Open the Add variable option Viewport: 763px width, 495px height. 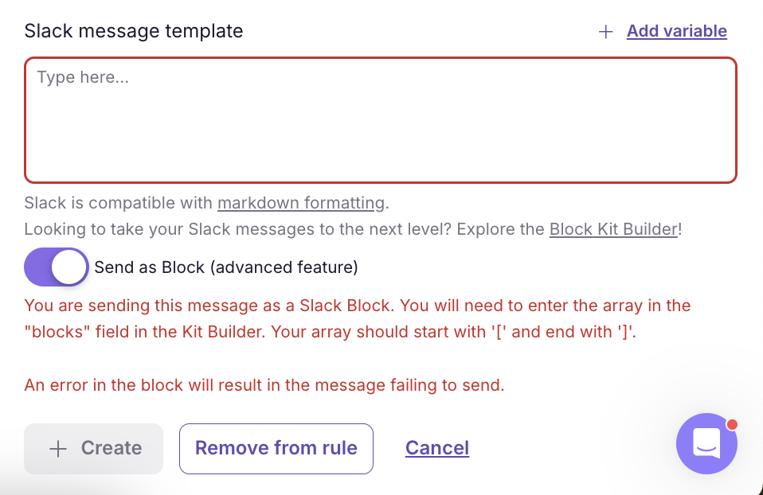click(676, 31)
